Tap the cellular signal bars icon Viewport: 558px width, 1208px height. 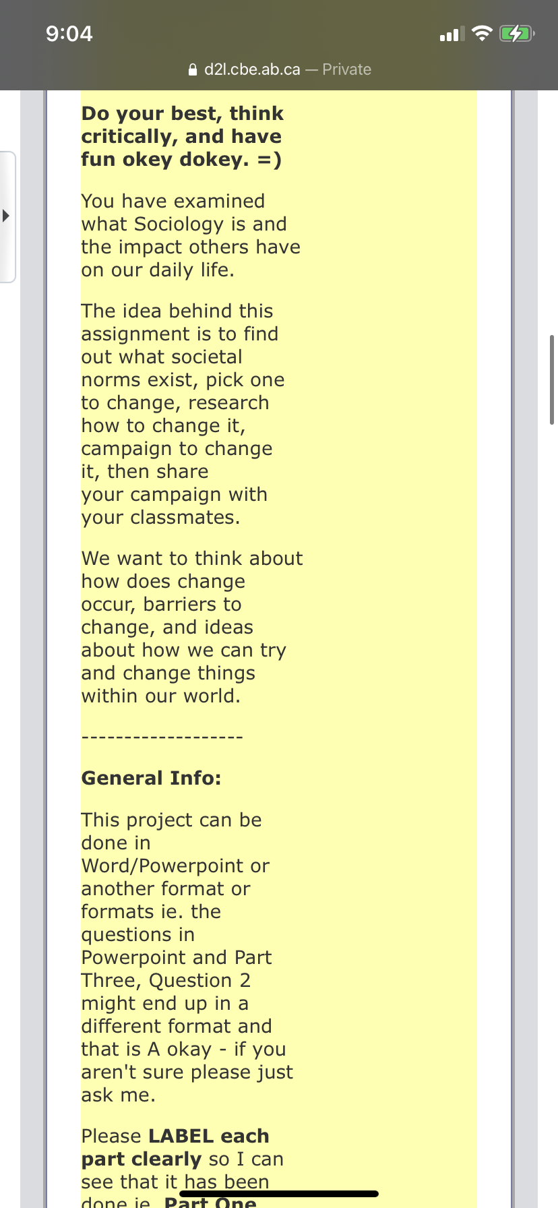(452, 34)
